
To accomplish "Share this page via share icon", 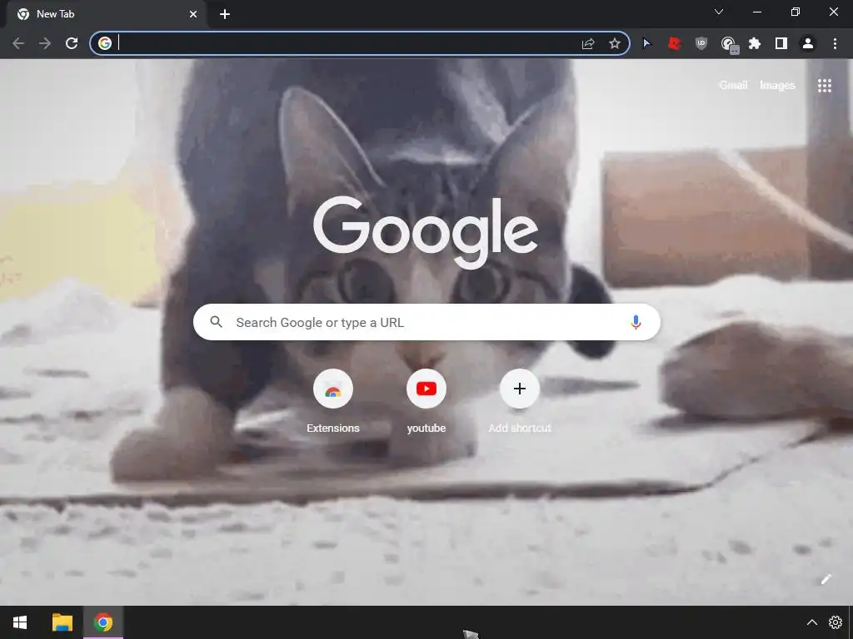I will 588,43.
